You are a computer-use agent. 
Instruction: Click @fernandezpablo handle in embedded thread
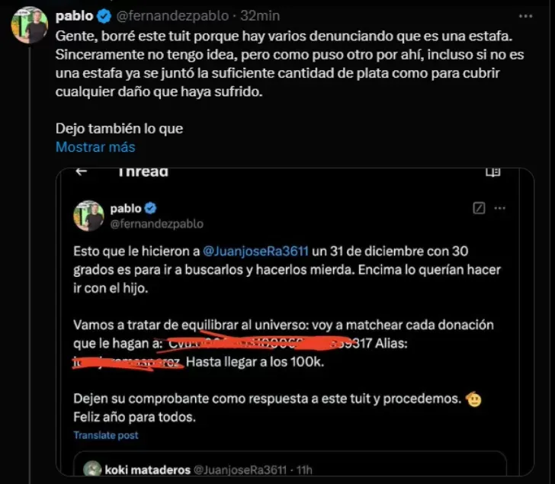(x=157, y=224)
